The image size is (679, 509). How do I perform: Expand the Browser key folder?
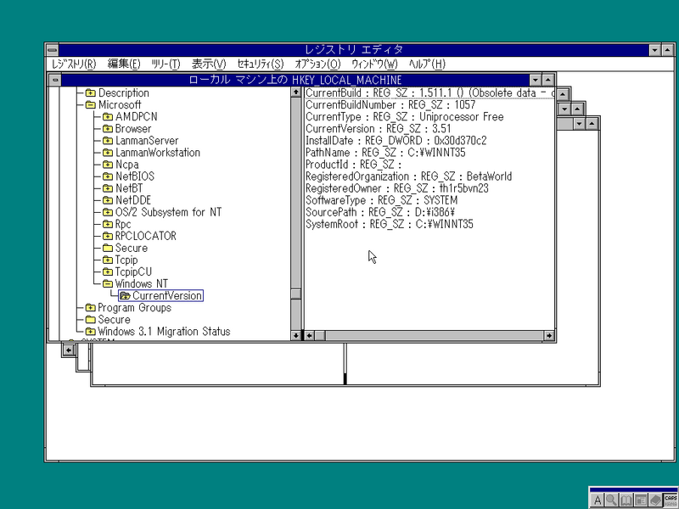coord(108,129)
